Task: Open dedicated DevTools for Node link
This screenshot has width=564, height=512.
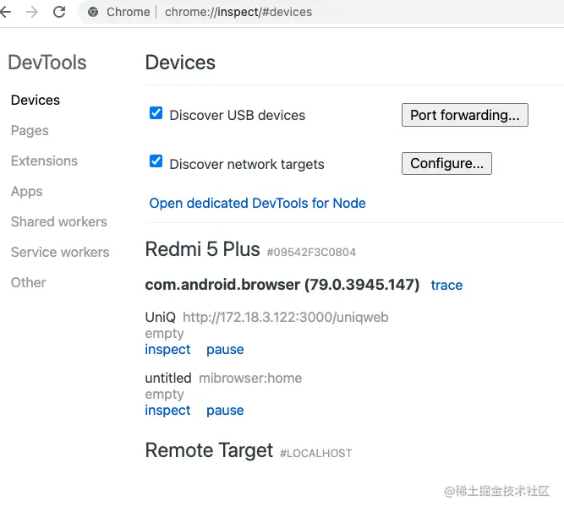Action: coord(257,203)
